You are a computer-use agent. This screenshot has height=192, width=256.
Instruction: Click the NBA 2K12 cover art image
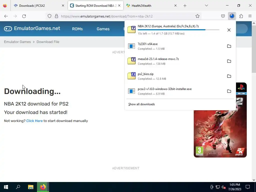click(x=220, y=120)
